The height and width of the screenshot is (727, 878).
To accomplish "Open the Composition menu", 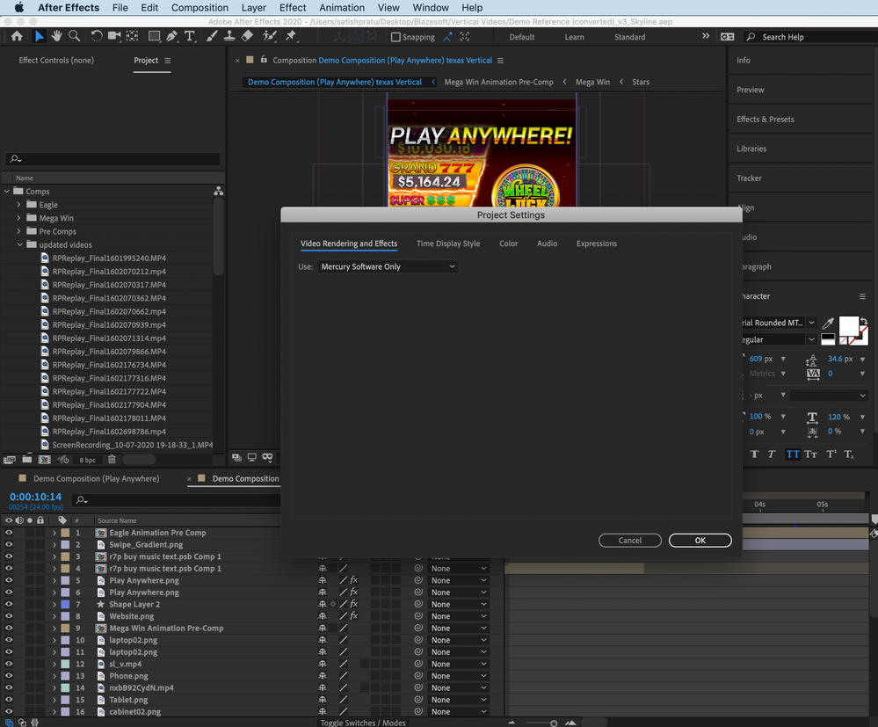I will (200, 8).
